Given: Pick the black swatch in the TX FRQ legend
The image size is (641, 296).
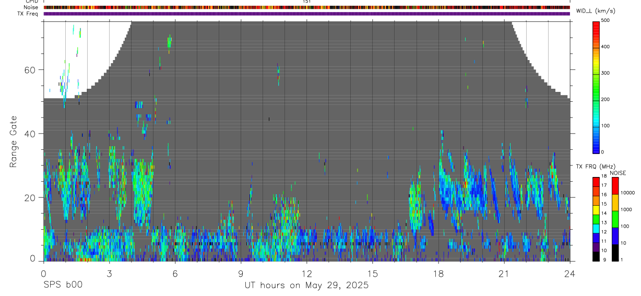Looking at the screenshot, I should click(x=596, y=256).
